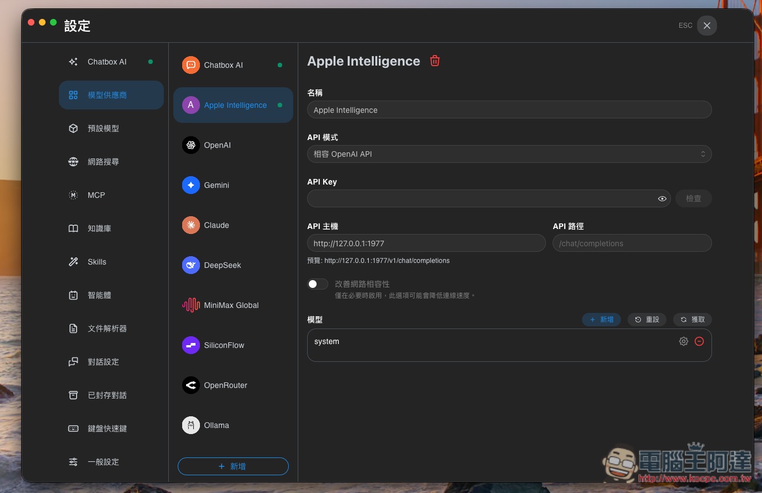Image resolution: width=762 pixels, height=493 pixels.
Task: Click the API Key input field
Action: (489, 198)
